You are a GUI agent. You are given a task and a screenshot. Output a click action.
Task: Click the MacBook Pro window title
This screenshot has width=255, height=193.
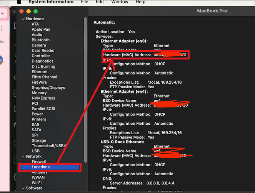pyautogui.click(x=212, y=11)
